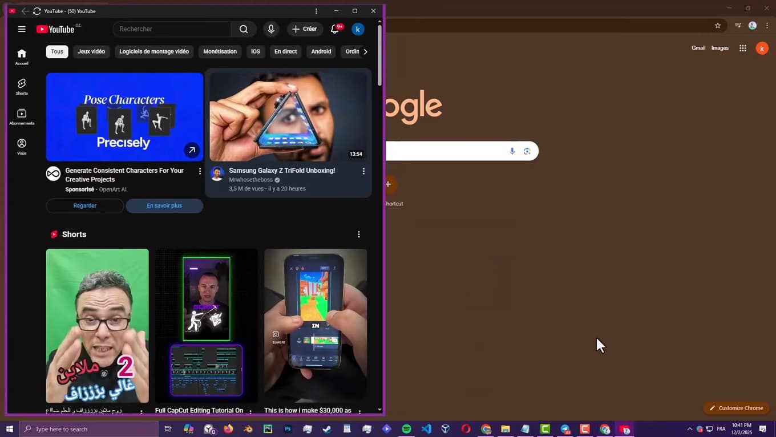
Task: Select the Monétisation filter chip
Action: 220,51
